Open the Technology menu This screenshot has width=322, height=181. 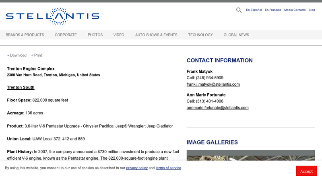tap(200, 35)
